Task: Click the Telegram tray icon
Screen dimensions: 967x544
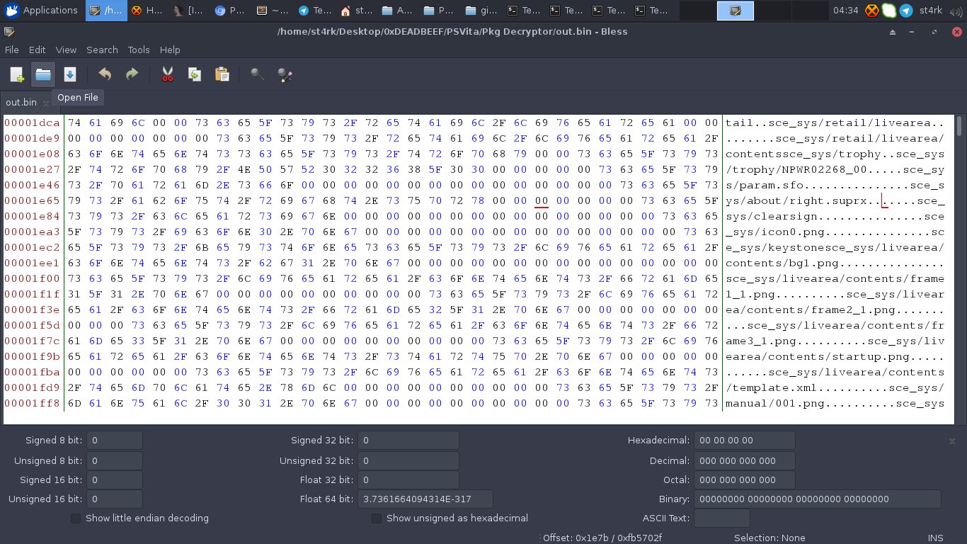Action: [x=905, y=11]
